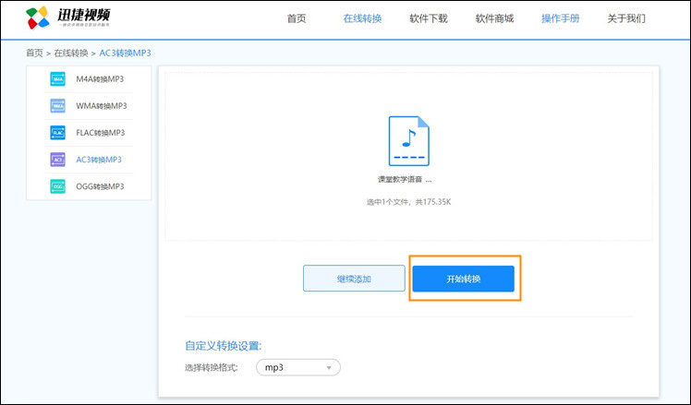Click the 迅捷视频 logo icon
Viewport: 691px width, 405px height.
coord(38,18)
